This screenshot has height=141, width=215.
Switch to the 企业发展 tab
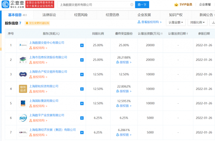coord(144,15)
